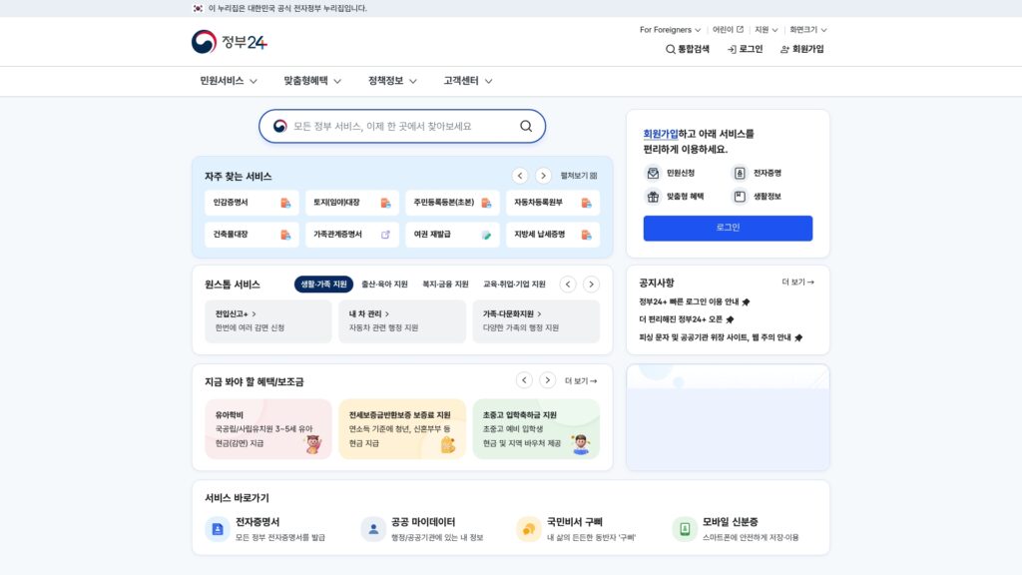The height and width of the screenshot is (575, 1022).
Task: Open the 맞춤형혜택 menu
Action: click(x=312, y=81)
